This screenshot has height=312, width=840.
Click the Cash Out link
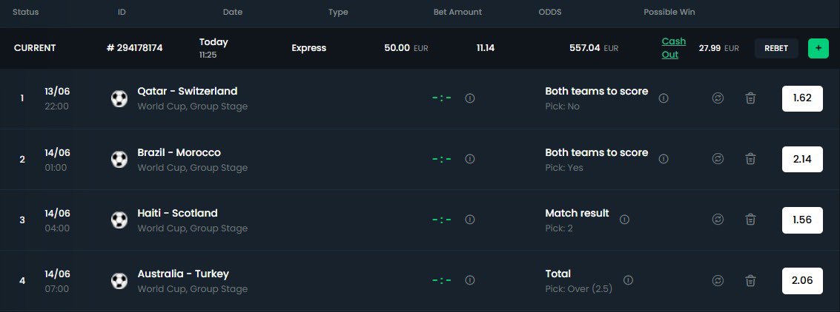point(673,48)
